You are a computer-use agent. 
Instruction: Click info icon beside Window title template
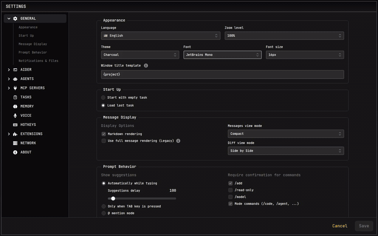146,65
